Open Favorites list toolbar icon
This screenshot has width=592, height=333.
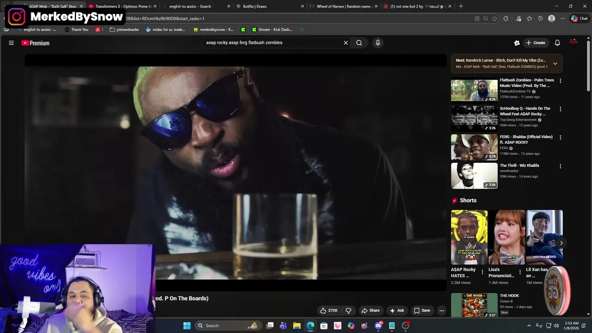click(x=529, y=18)
